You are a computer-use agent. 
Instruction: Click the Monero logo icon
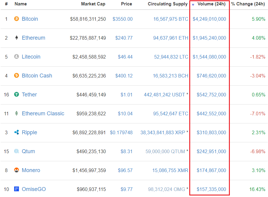[x=17, y=170]
